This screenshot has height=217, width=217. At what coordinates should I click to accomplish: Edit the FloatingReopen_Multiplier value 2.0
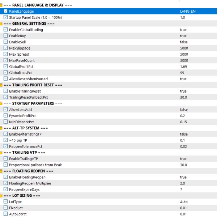pyautogui.click(x=183, y=183)
